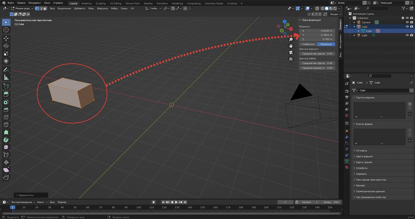Select the Knife tool

(x=6, y=125)
